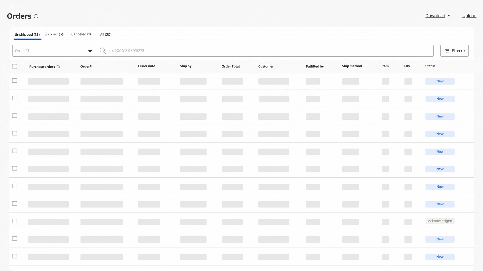
Task: Click the Order date column header
Action: tap(146, 66)
